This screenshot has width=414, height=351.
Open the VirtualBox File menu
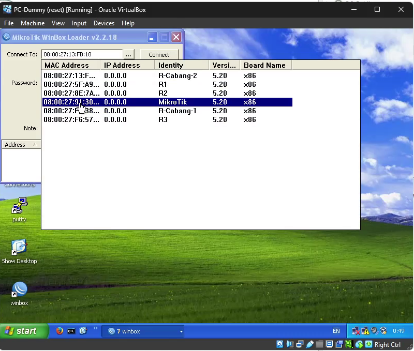click(9, 23)
